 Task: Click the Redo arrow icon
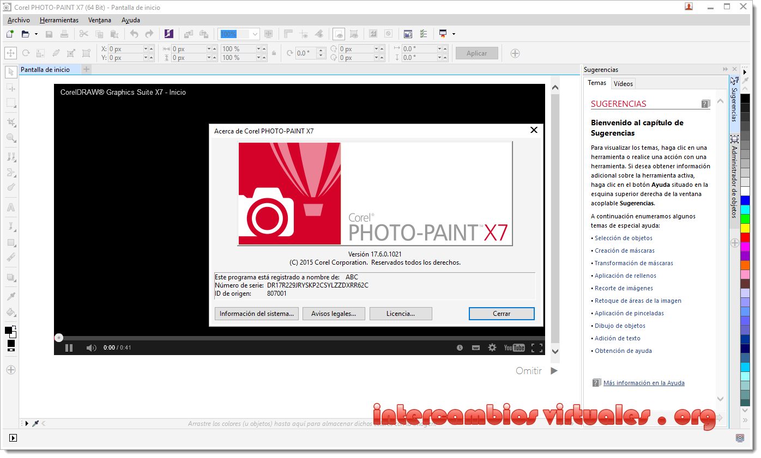point(149,34)
